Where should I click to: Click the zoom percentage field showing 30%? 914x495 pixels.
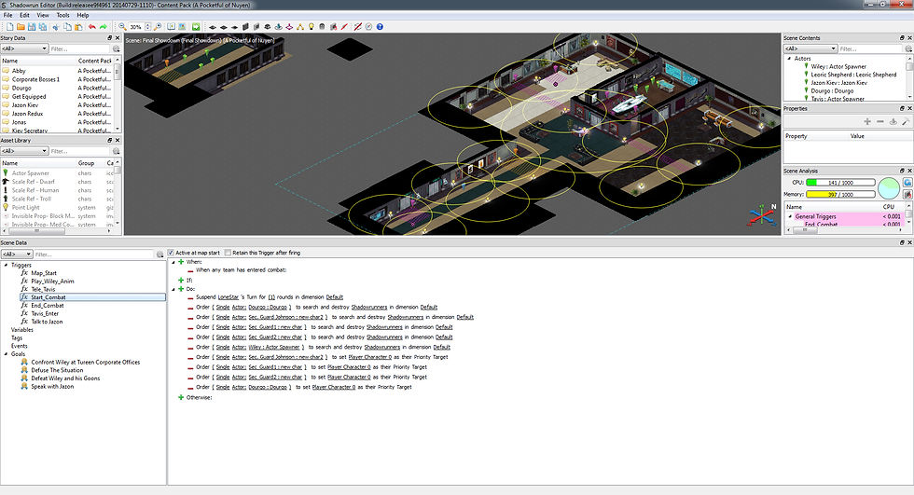pyautogui.click(x=136, y=27)
